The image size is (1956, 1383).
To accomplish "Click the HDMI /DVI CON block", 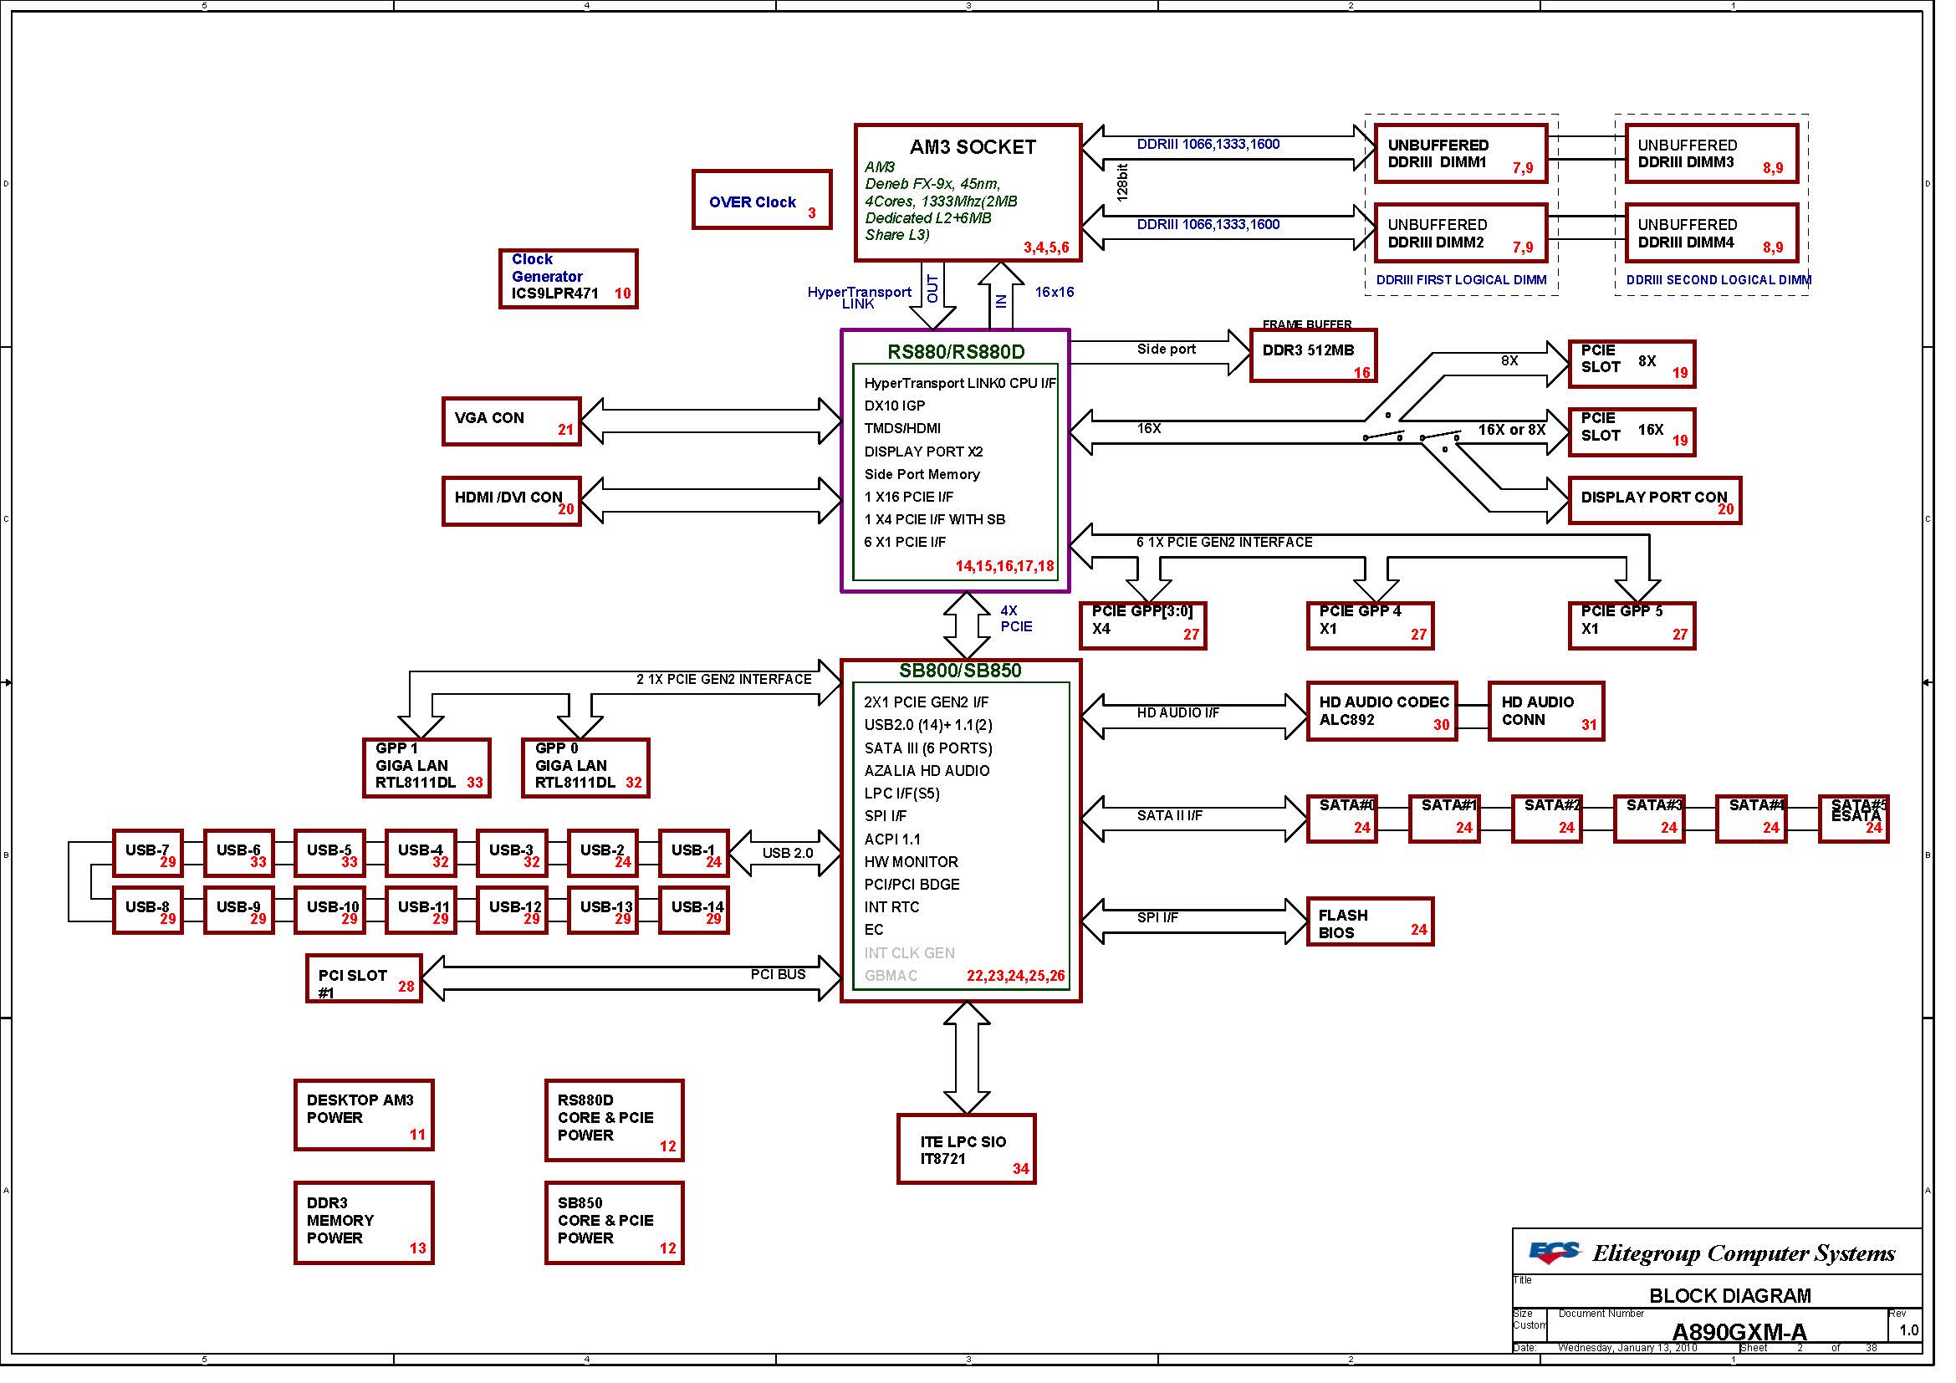I will point(511,501).
